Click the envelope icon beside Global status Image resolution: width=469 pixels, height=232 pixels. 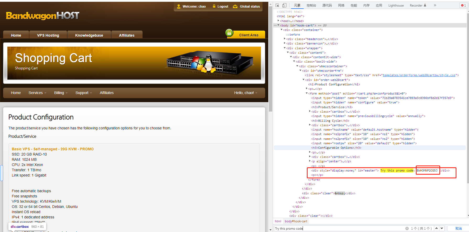point(235,7)
